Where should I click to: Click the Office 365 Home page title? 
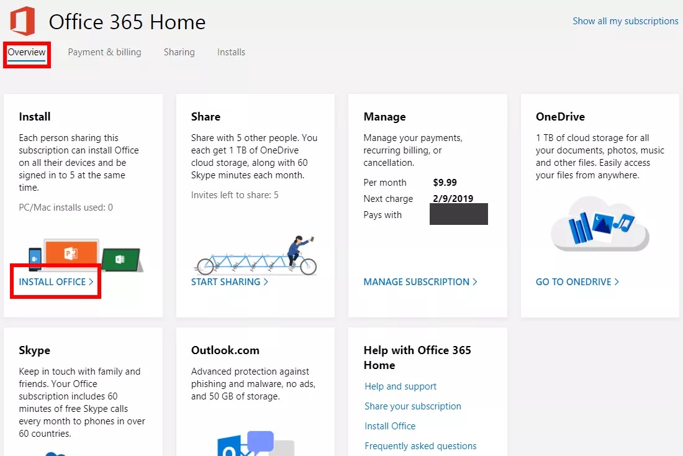click(x=127, y=22)
